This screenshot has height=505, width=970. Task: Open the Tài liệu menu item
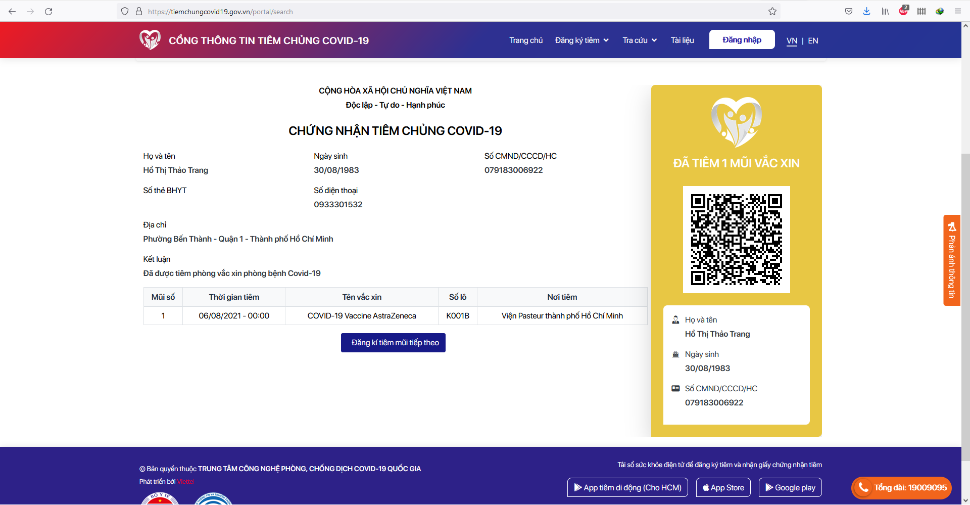coord(682,40)
